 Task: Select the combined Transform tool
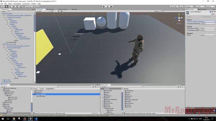21,7
